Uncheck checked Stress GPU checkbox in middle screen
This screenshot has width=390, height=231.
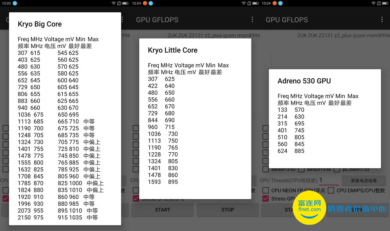(x=136, y=198)
